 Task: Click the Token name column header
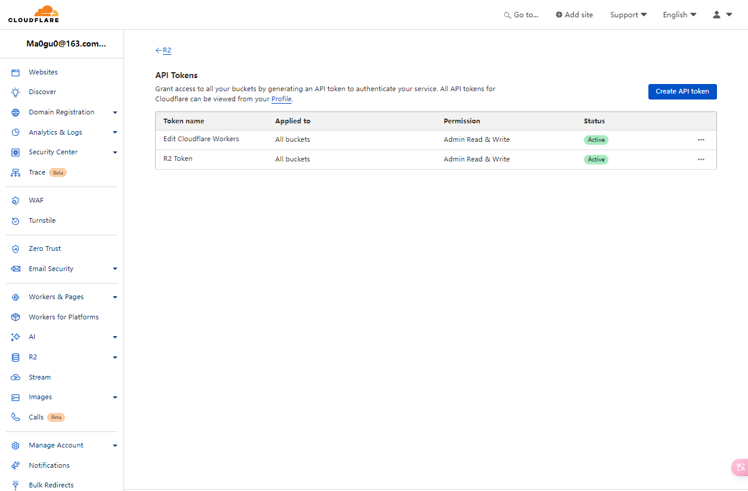tap(184, 121)
